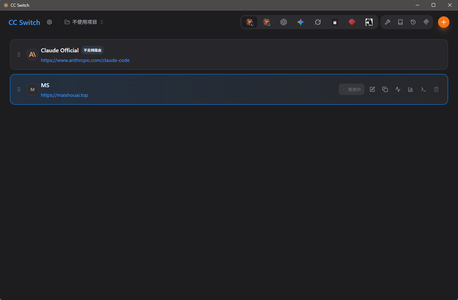458x300 pixels.
Task: Select the black square app icon
Action: point(335,22)
